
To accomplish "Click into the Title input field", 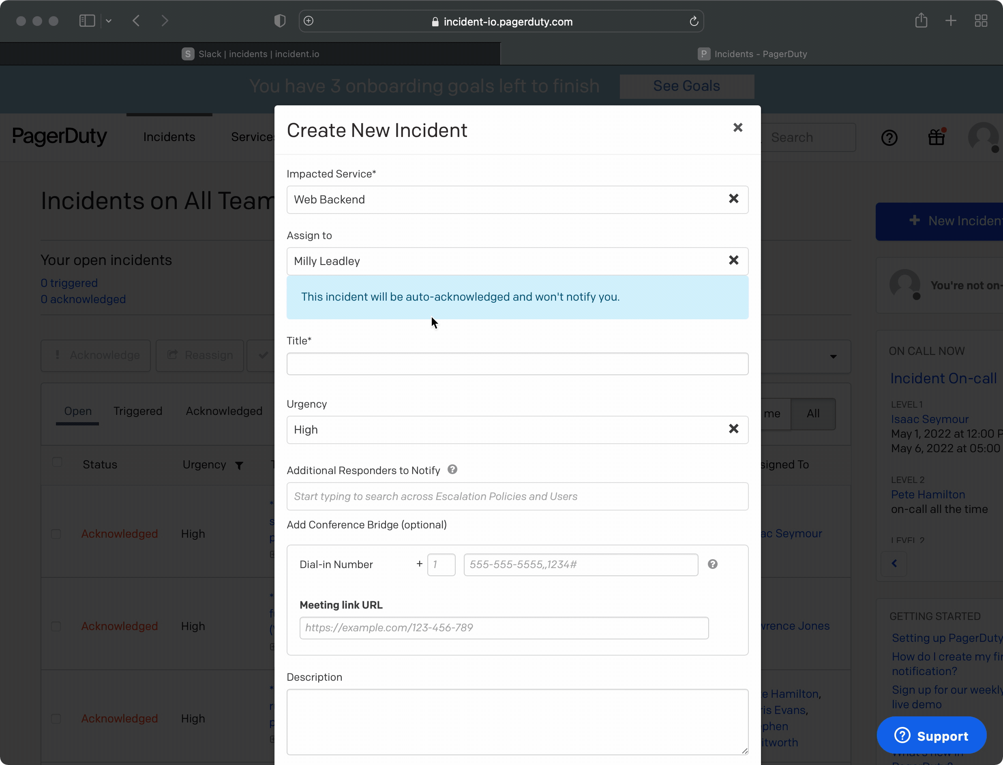I will pos(517,364).
